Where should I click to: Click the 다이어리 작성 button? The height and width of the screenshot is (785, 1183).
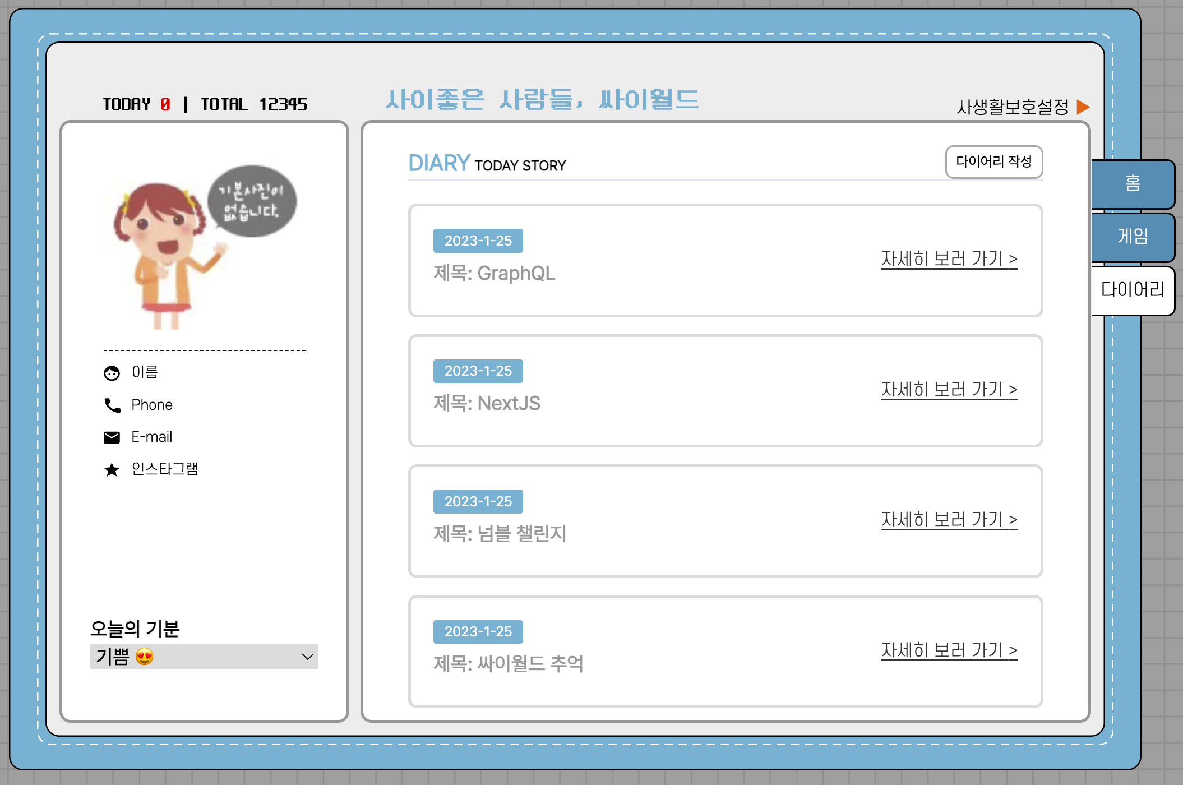tap(994, 162)
